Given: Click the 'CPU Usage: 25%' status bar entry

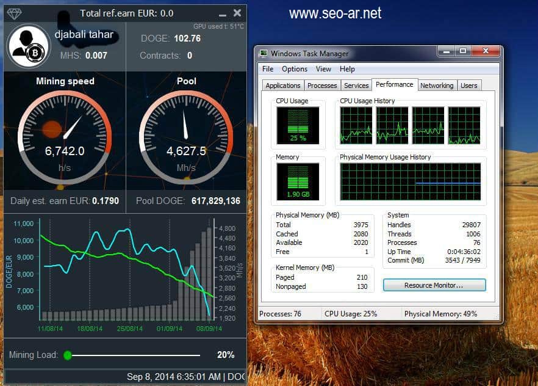Looking at the screenshot, I should (x=351, y=314).
